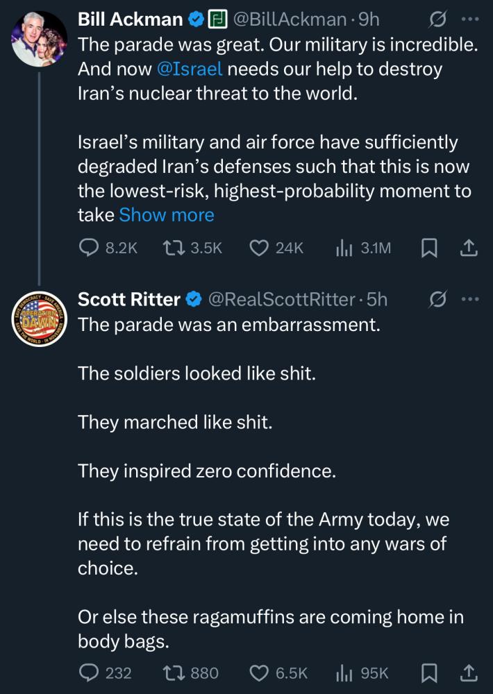View analytics on Bill Ackman's post
493x694 pixels.
tap(342, 248)
